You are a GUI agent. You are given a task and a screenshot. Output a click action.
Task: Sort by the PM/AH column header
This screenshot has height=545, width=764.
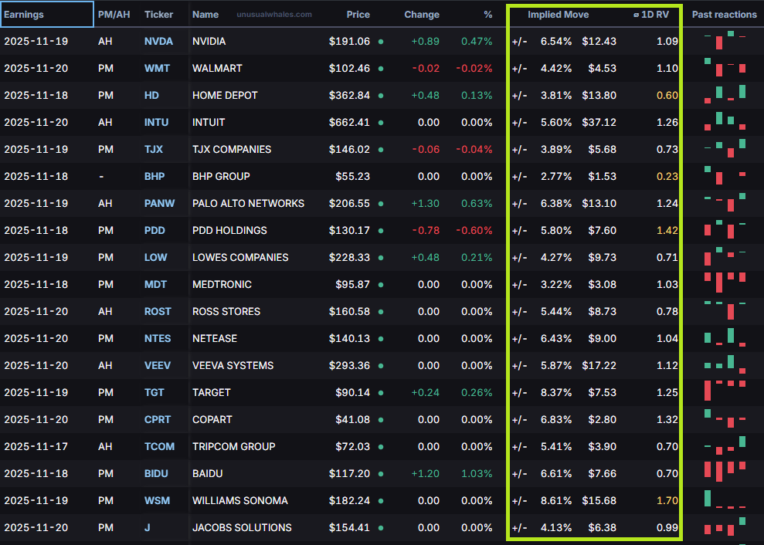tap(114, 15)
